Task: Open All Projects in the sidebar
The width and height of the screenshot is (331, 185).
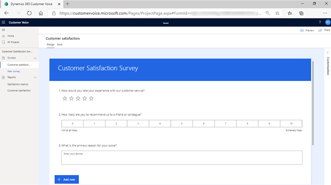Action: (13, 42)
